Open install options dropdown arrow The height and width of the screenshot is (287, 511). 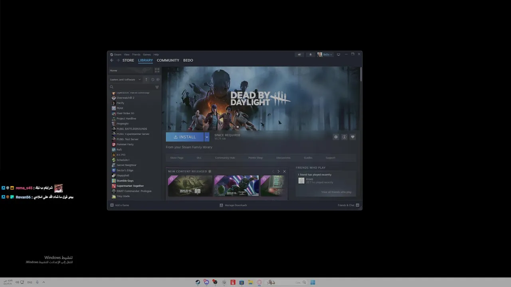[206, 137]
